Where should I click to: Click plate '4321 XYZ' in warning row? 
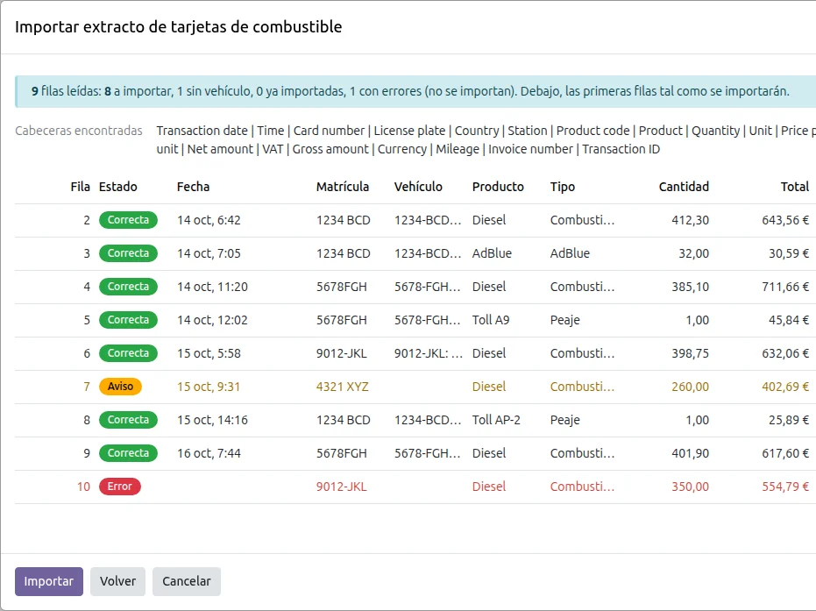(x=343, y=387)
